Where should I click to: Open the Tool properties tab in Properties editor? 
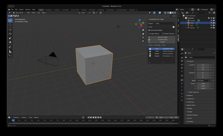click(x=182, y=53)
